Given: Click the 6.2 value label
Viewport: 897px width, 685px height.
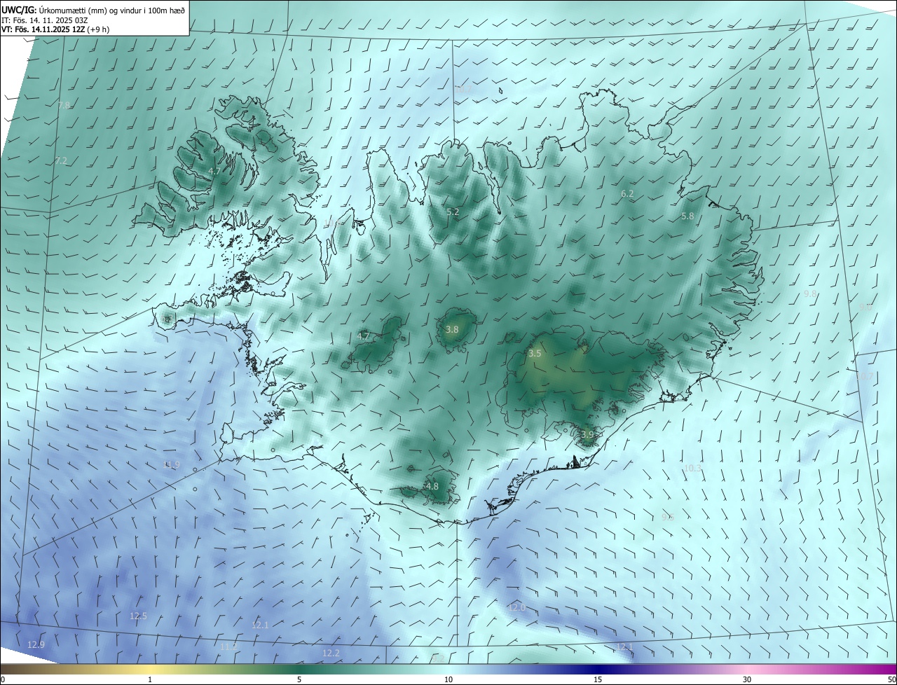Looking at the screenshot, I should [627, 193].
